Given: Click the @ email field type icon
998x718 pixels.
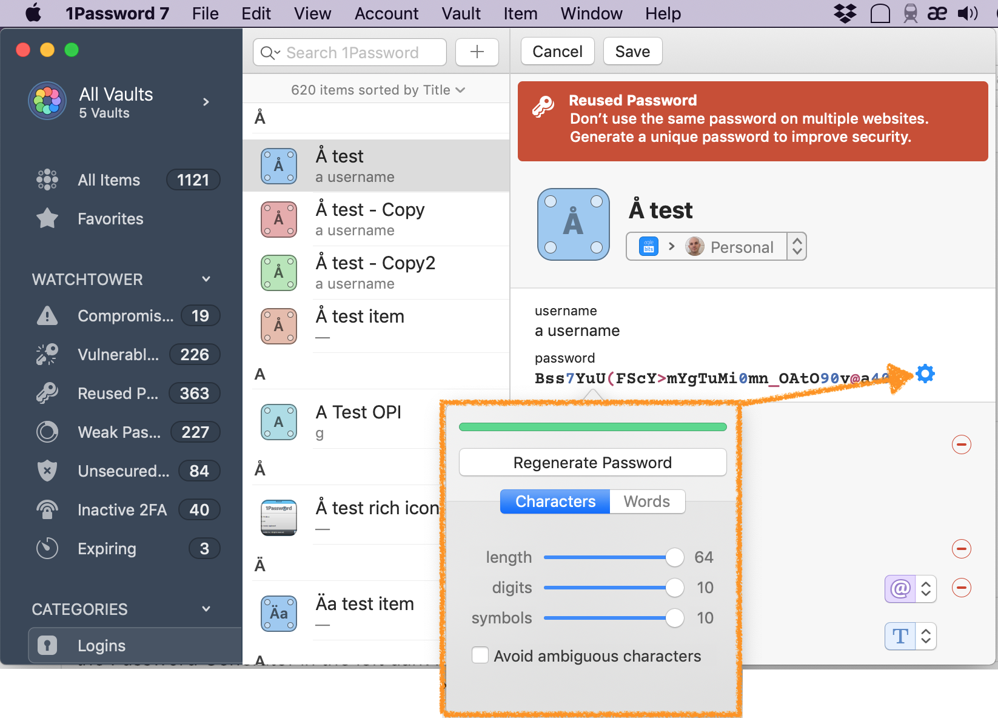Looking at the screenshot, I should pyautogui.click(x=900, y=589).
